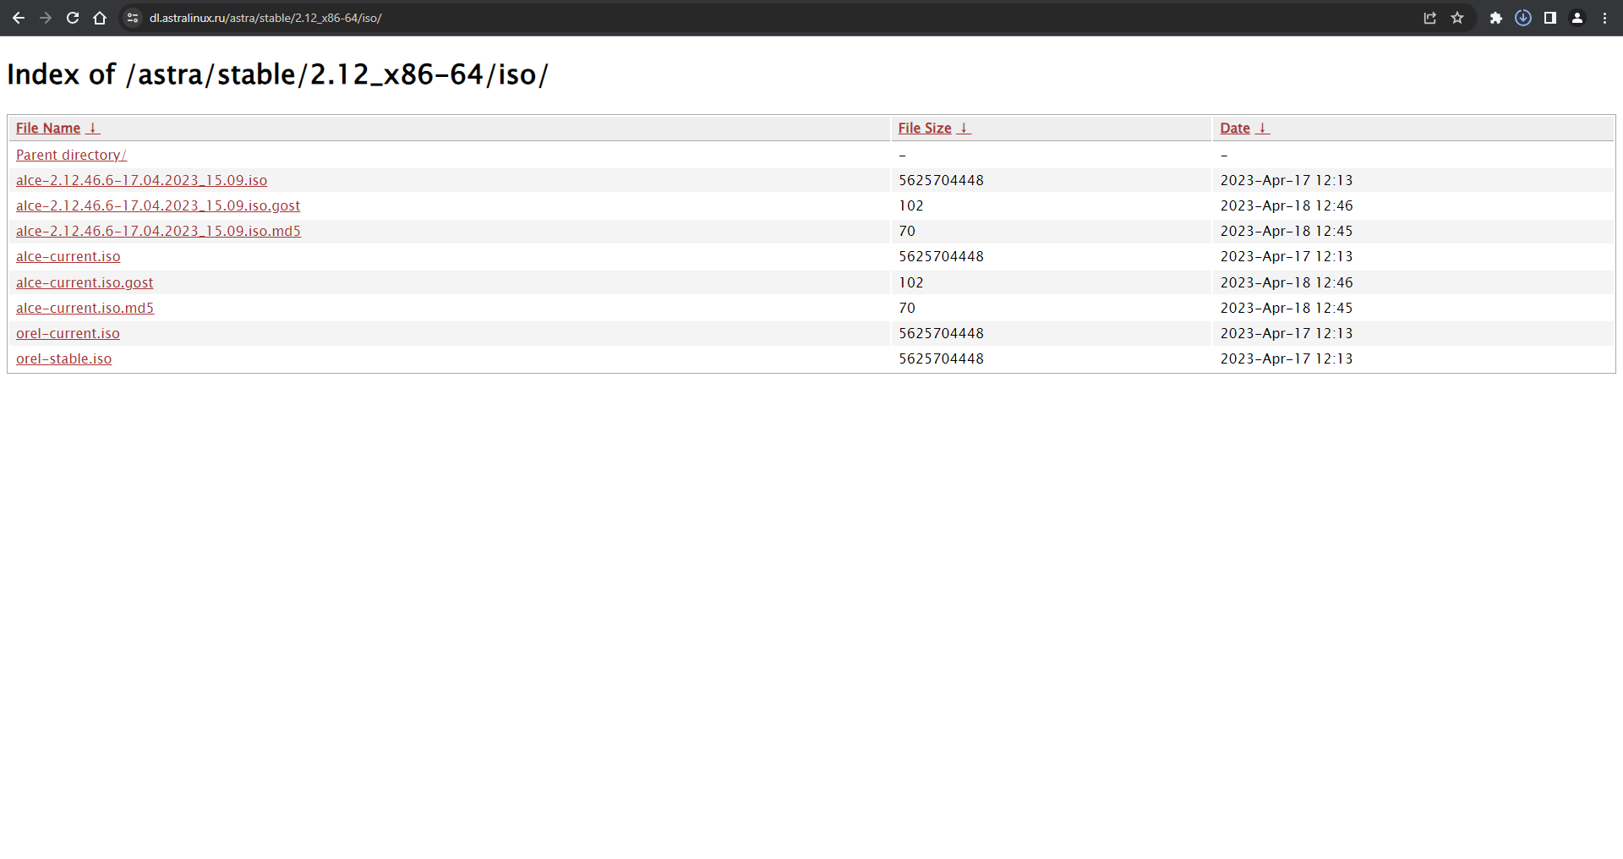Toggle the side panel icon
This screenshot has width=1623, height=859.
coord(1550,18)
